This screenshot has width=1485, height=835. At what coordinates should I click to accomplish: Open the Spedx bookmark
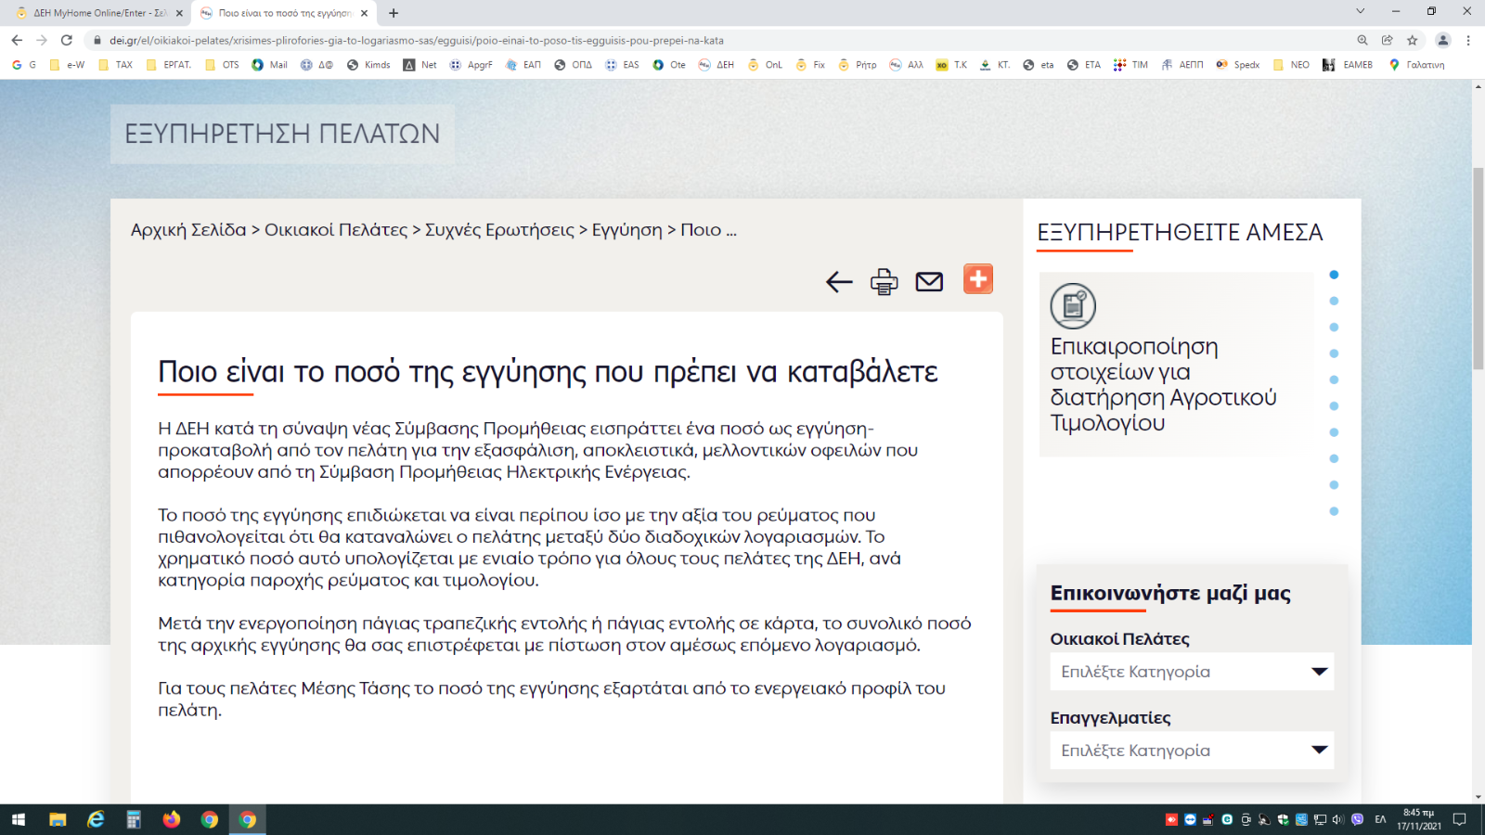click(x=1238, y=65)
